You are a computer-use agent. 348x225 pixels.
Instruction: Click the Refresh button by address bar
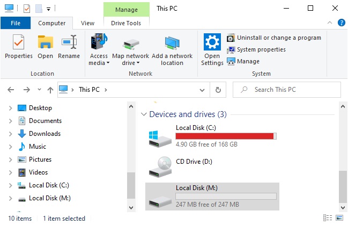tap(218, 90)
